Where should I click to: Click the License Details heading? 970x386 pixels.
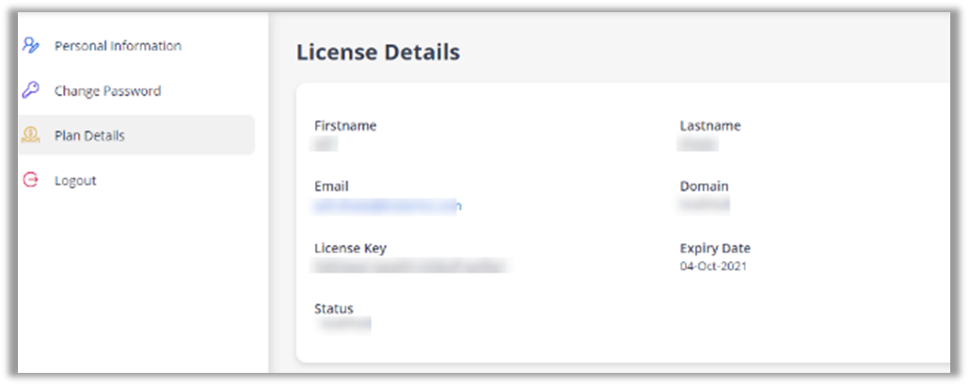[x=378, y=53]
